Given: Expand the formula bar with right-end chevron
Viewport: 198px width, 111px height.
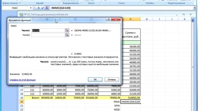Looking at the screenshot, I should 195,8.
